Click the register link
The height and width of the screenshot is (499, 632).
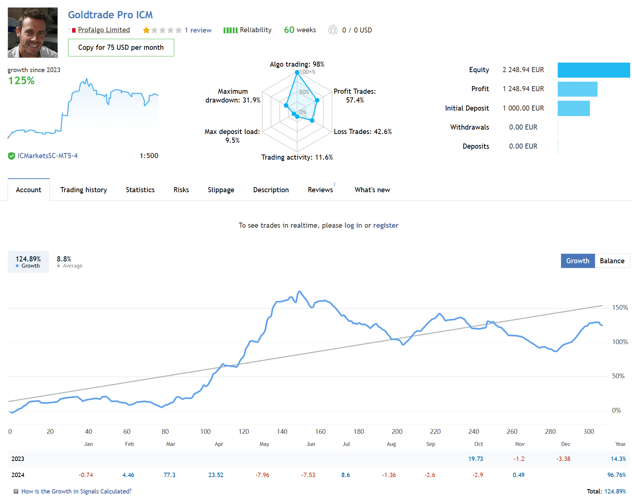[x=385, y=225]
